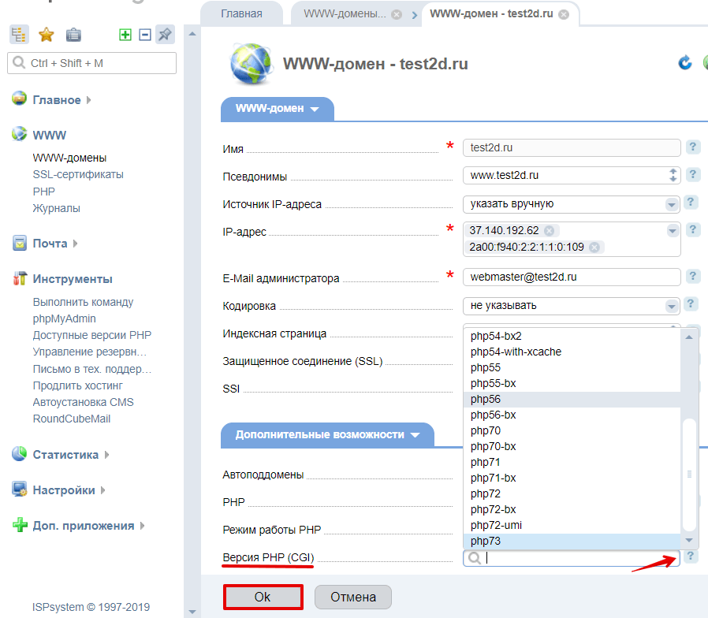Open Автоустановка CMS
Screen dimensions: 708x618
(83, 402)
